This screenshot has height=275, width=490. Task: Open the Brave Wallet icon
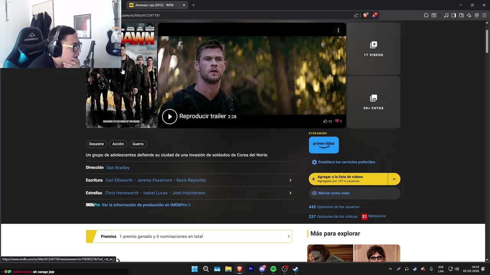pos(461,15)
